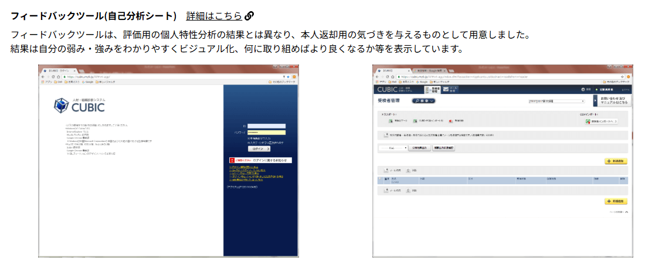Click the ページの先頭へ up-arrow link

[618, 212]
